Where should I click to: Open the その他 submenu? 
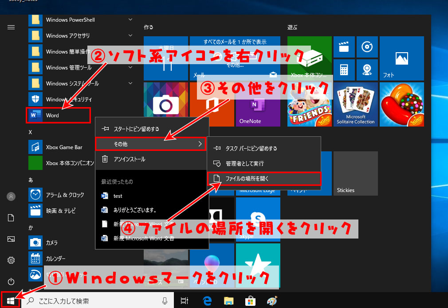coord(150,144)
